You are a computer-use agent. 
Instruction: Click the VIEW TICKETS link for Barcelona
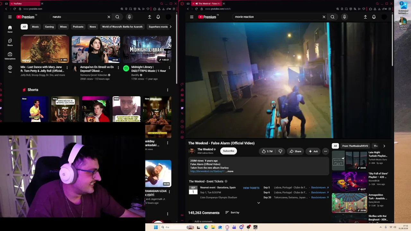[x=251, y=188]
